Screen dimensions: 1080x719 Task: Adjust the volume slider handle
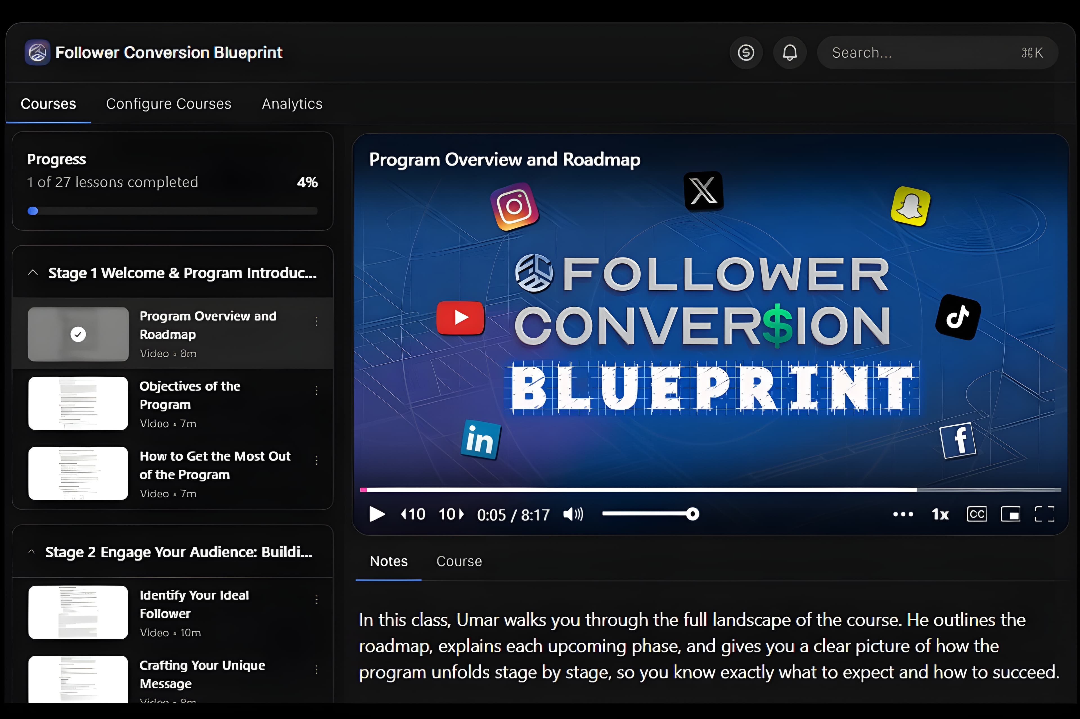(x=692, y=514)
